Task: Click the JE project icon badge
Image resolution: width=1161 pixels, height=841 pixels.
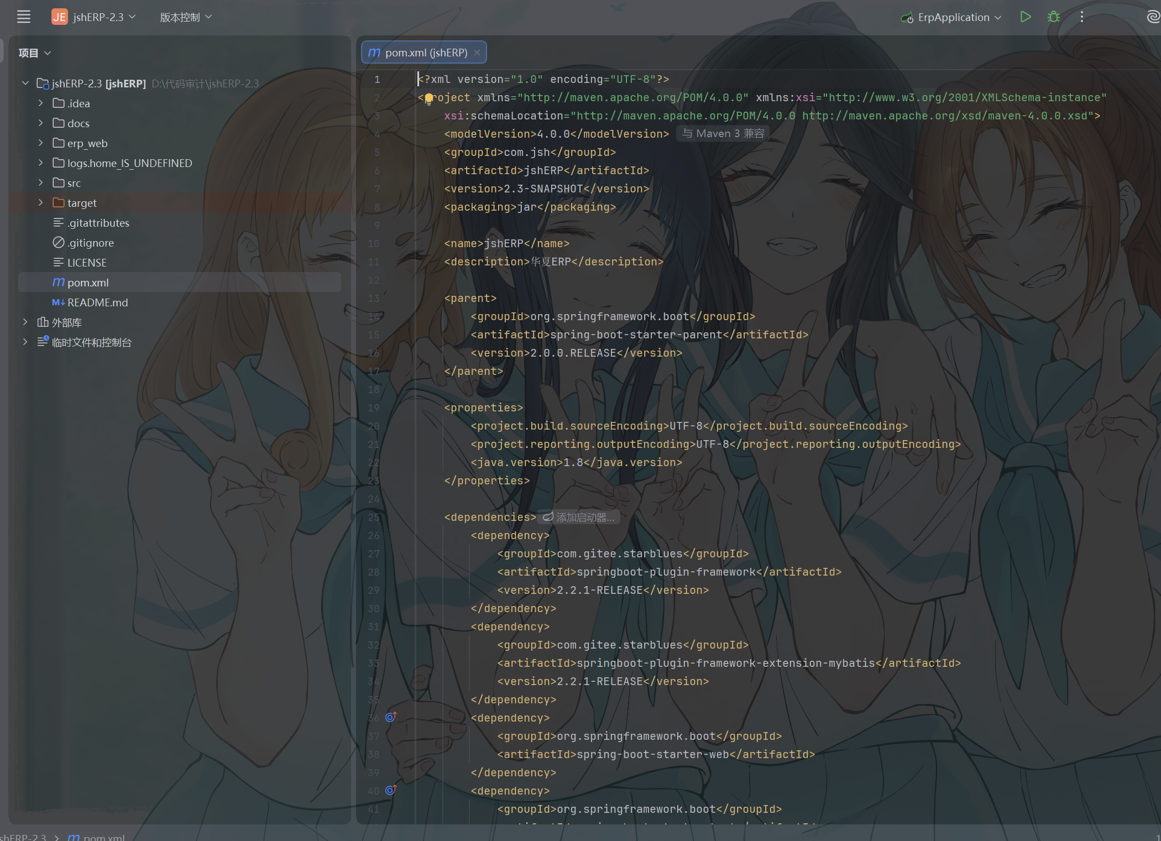Action: point(59,17)
